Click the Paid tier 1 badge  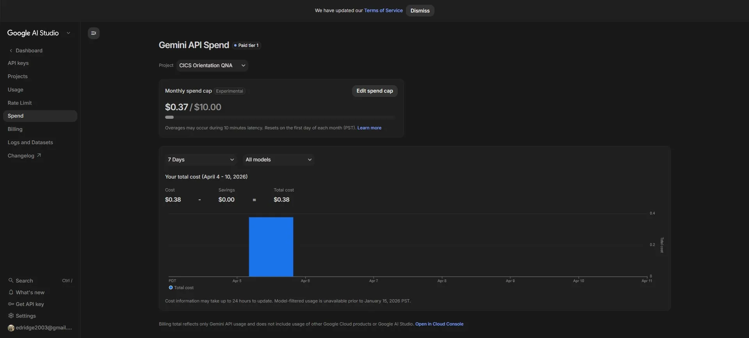coord(246,45)
